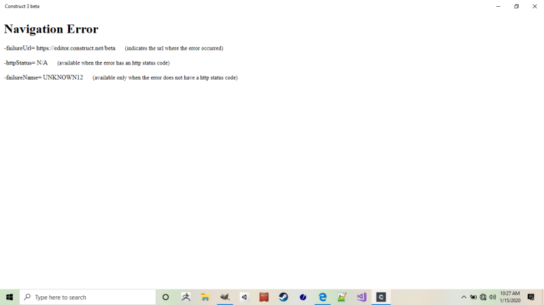This screenshot has height=305, width=544.
Task: Show hidden system tray icons
Action: [x=464, y=297]
